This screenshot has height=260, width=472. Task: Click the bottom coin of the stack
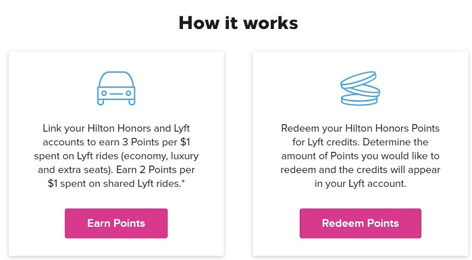(x=359, y=100)
